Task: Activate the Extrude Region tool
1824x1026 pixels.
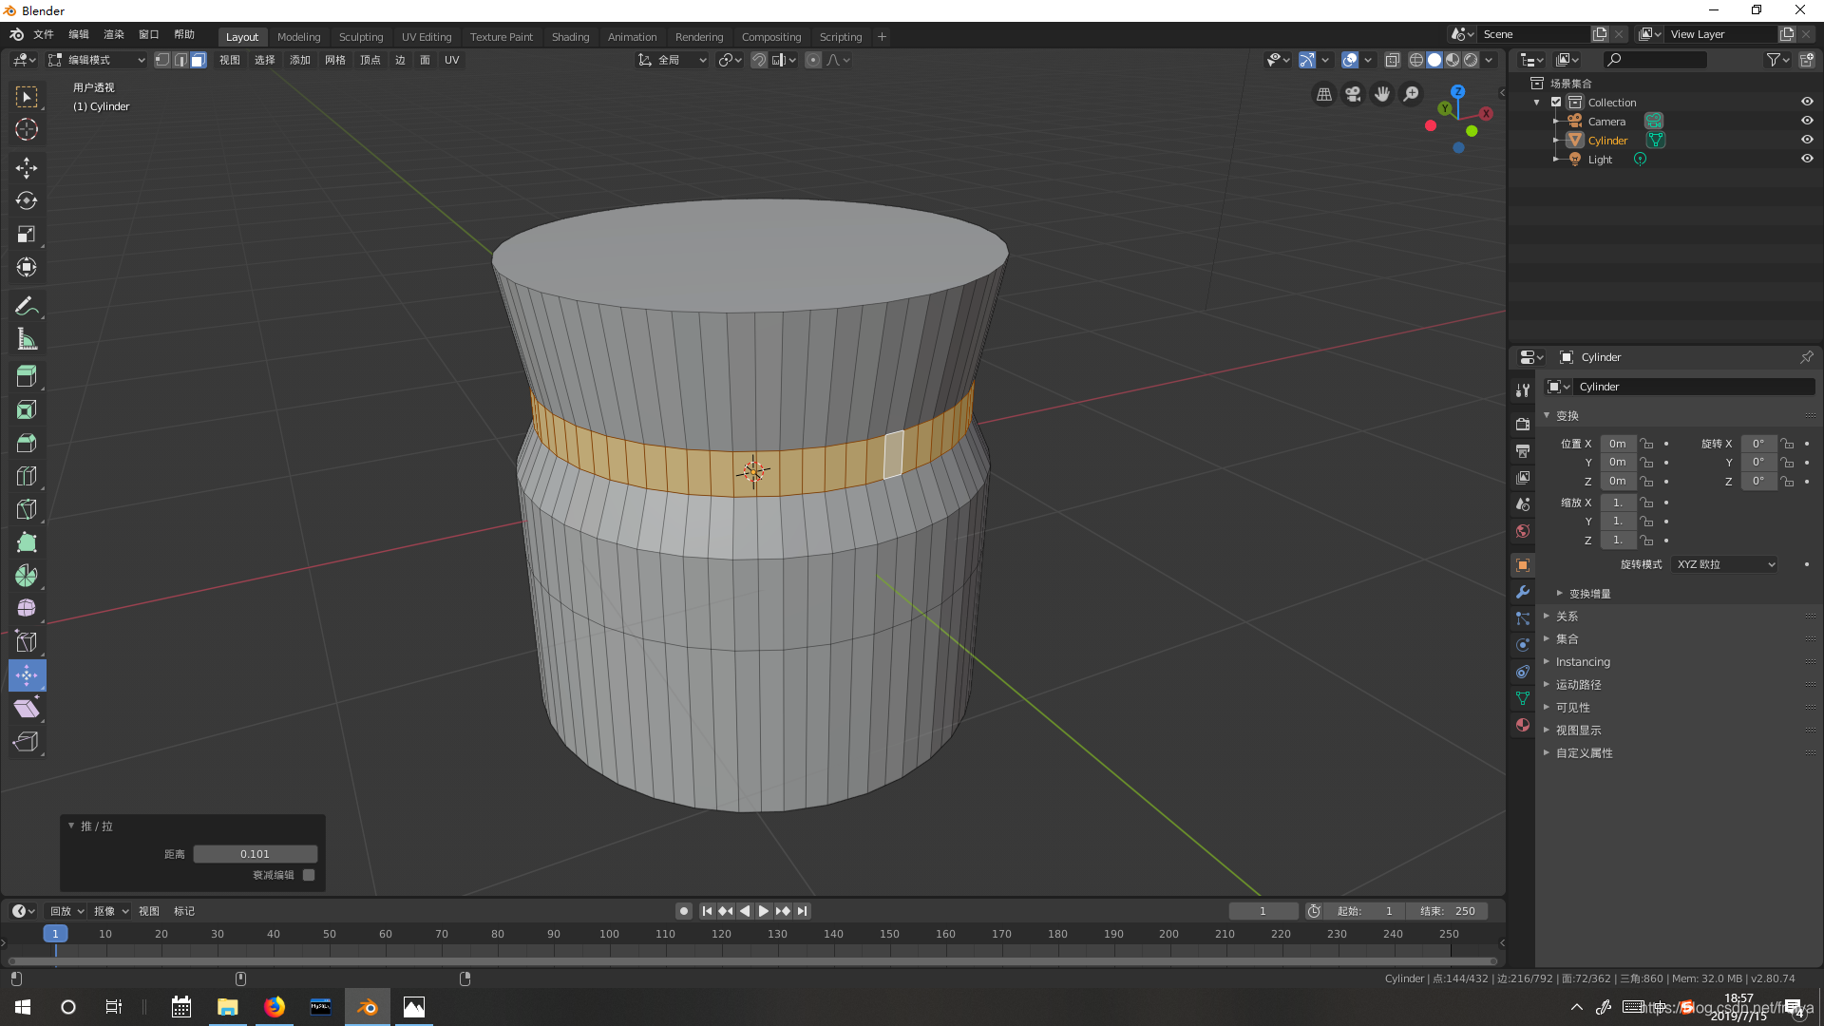Action: pyautogui.click(x=27, y=376)
